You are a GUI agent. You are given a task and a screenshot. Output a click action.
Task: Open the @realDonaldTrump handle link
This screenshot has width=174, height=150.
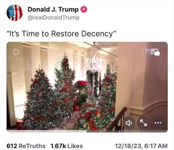[x=54, y=18]
